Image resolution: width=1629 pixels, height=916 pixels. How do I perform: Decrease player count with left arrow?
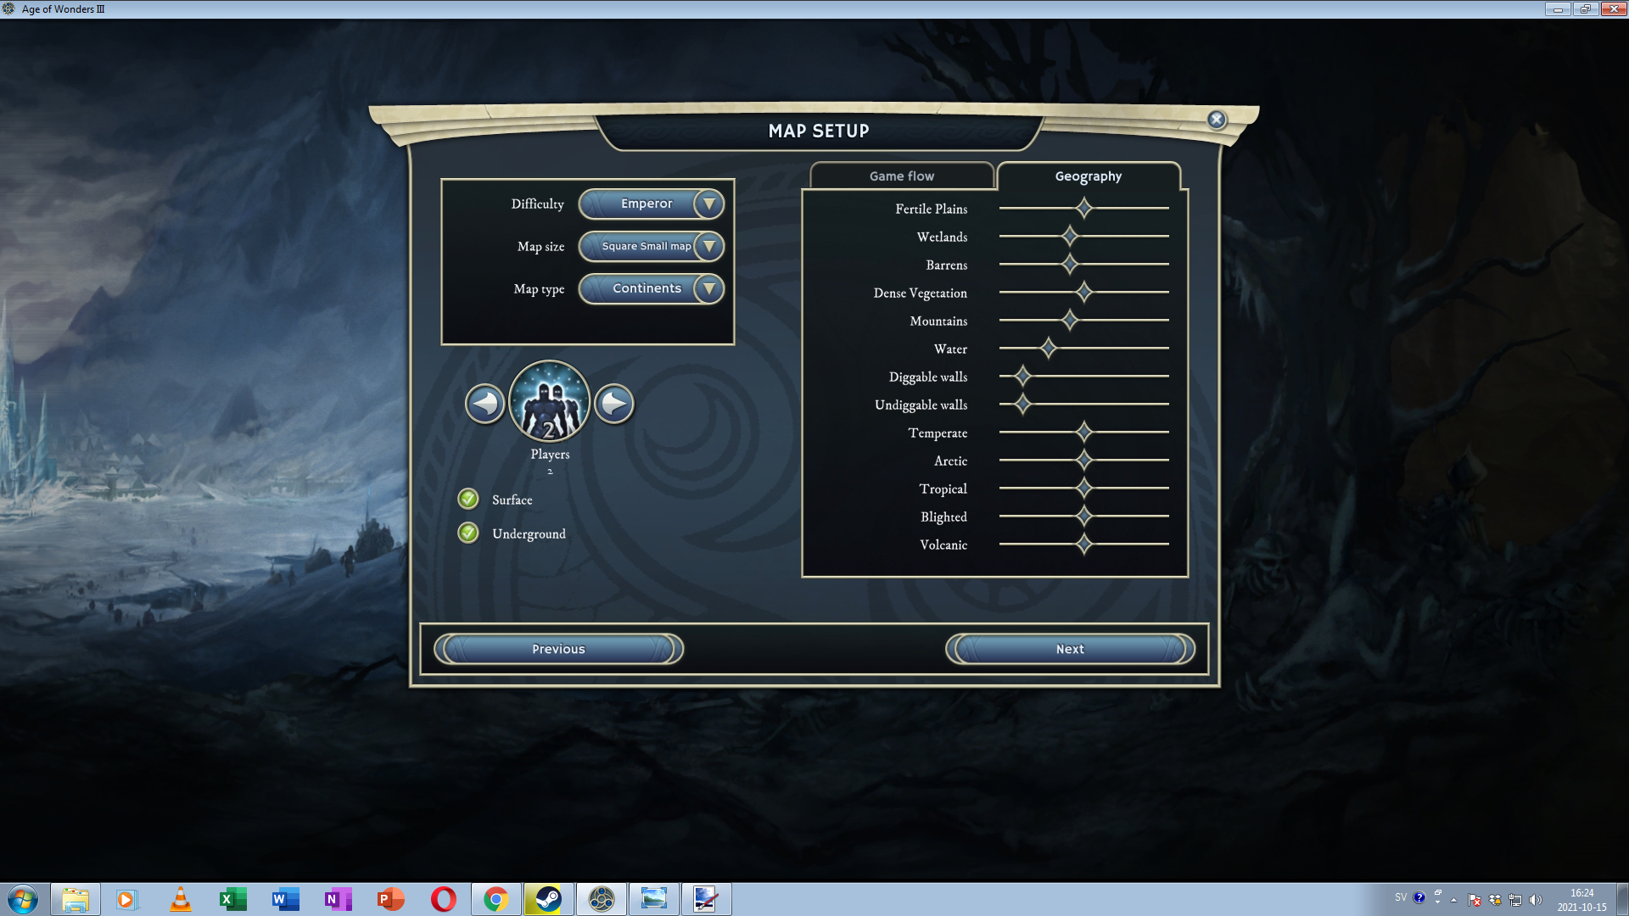485,404
